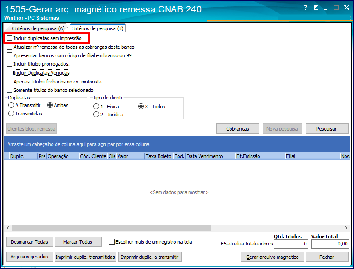
Task: Open grid column selector icon beside Duplic.
Action: [x=7, y=156]
